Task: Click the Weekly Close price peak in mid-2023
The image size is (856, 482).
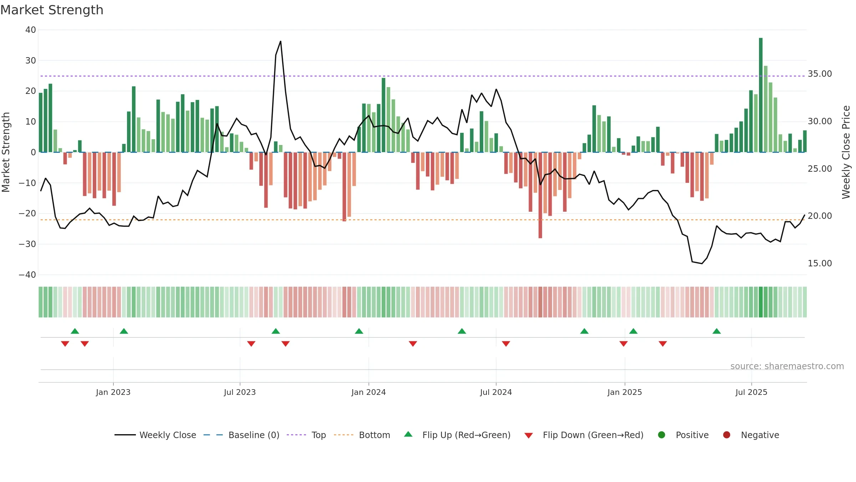Action: tap(280, 42)
